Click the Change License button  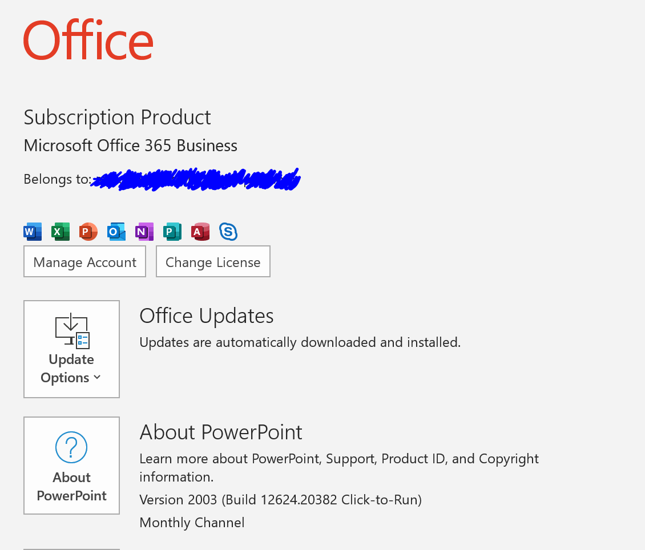[213, 261]
